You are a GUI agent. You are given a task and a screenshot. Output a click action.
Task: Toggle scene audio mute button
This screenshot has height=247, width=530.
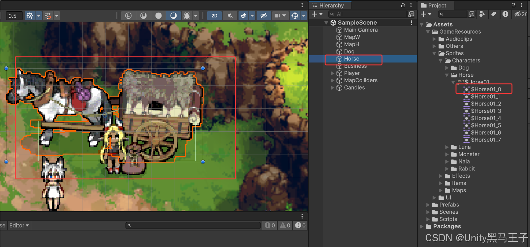(x=230, y=16)
